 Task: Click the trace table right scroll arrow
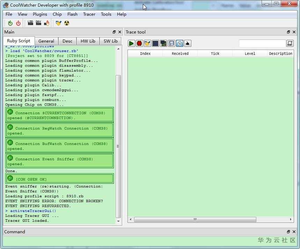(x=291, y=219)
